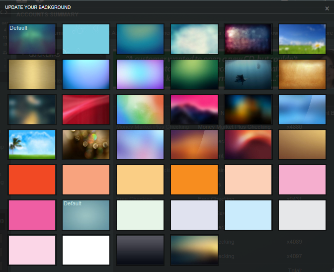Choose the pink bokeh sparkle background

click(248, 39)
